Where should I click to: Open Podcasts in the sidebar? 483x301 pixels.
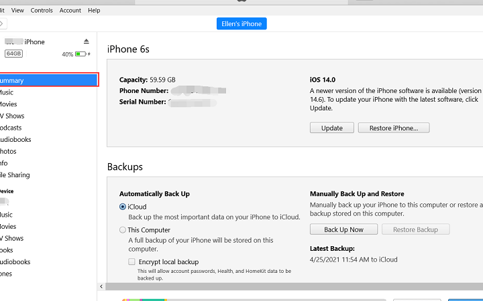coord(11,128)
